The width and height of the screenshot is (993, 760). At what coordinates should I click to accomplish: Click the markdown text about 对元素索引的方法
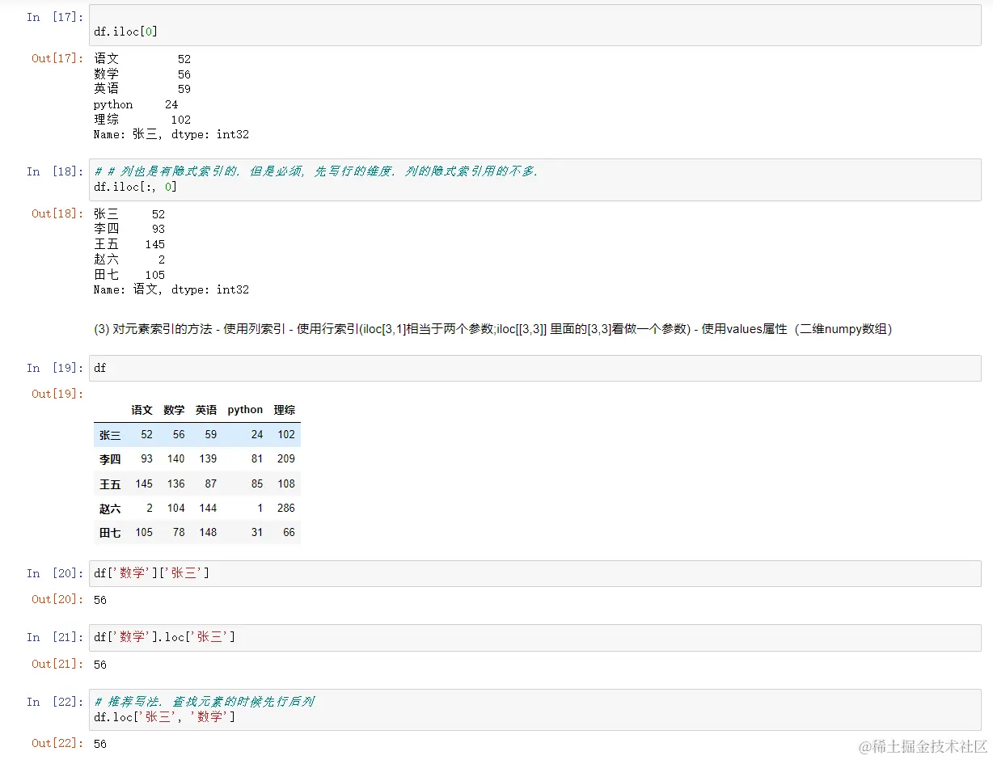coord(492,329)
